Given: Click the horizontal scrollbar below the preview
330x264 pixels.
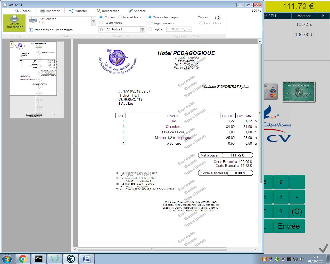Looking at the screenshot, I should (152, 249).
